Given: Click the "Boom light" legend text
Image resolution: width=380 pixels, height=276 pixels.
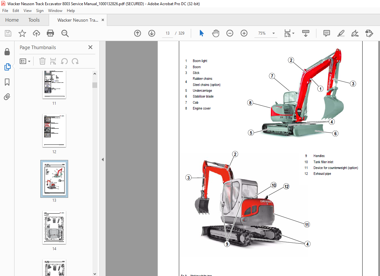Looking at the screenshot, I should 200,61.
